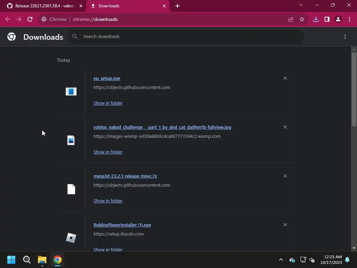Focus the Search downloads field
Viewport: 357px width, 268px height.
point(186,36)
